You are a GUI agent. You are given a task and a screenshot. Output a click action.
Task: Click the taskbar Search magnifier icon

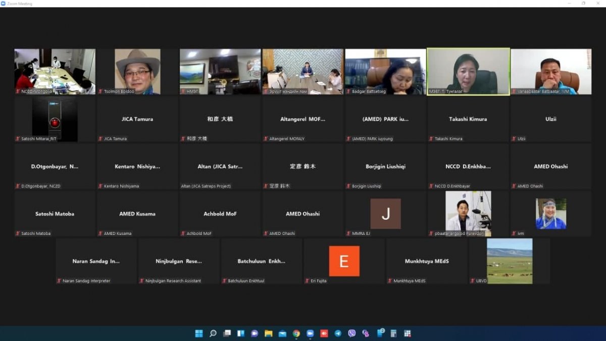click(x=213, y=333)
